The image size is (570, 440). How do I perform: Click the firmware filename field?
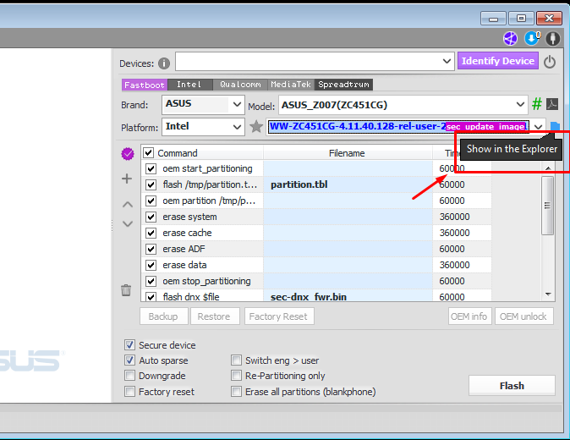pos(399,127)
